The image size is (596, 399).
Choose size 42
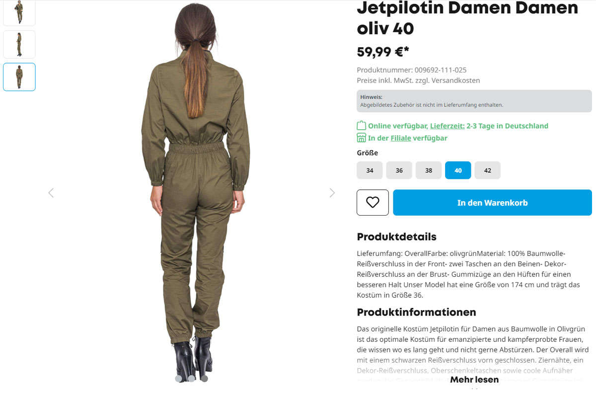point(487,170)
